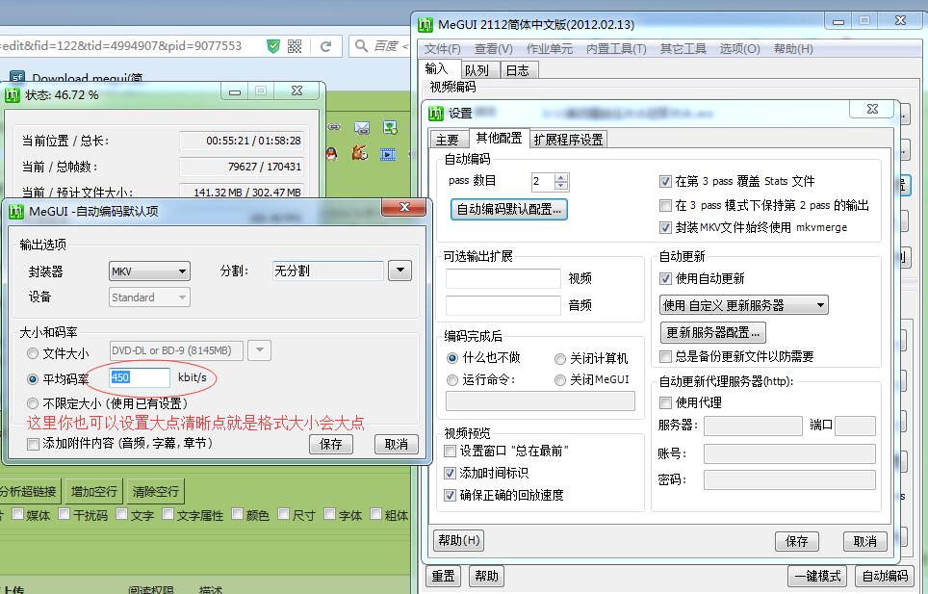Click the browser reload icon
This screenshot has width=928, height=594.
[x=325, y=46]
